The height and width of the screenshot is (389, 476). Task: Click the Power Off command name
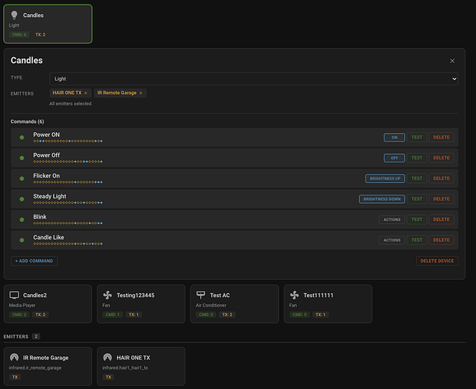point(47,156)
